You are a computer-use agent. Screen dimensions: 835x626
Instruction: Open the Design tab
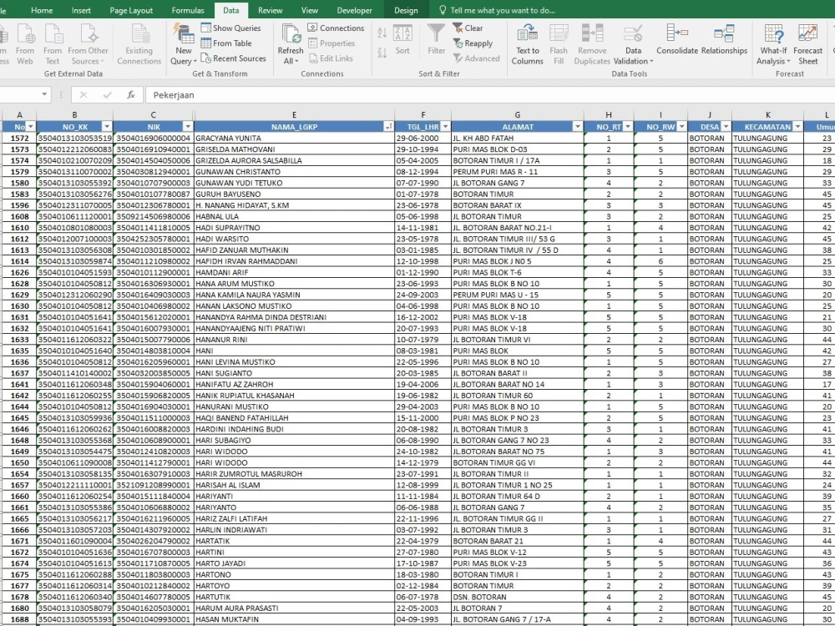406,10
